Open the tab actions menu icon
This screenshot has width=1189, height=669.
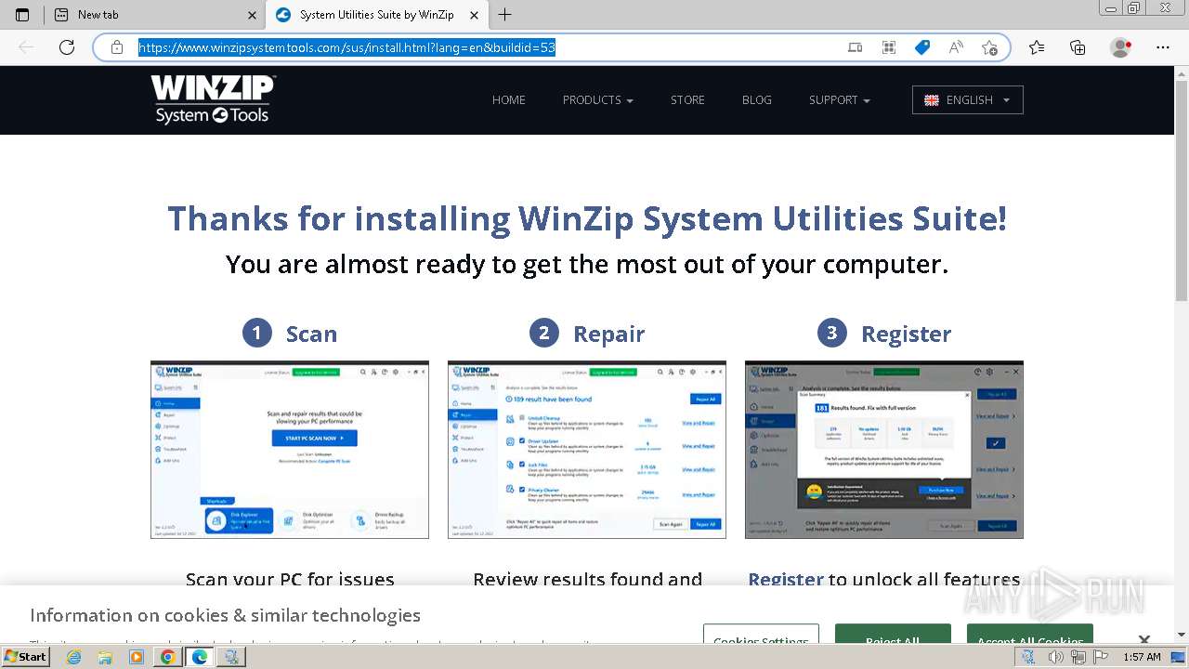pyautogui.click(x=22, y=15)
